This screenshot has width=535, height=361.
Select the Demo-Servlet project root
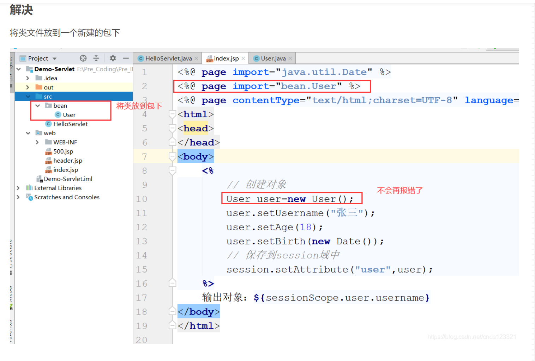click(54, 69)
